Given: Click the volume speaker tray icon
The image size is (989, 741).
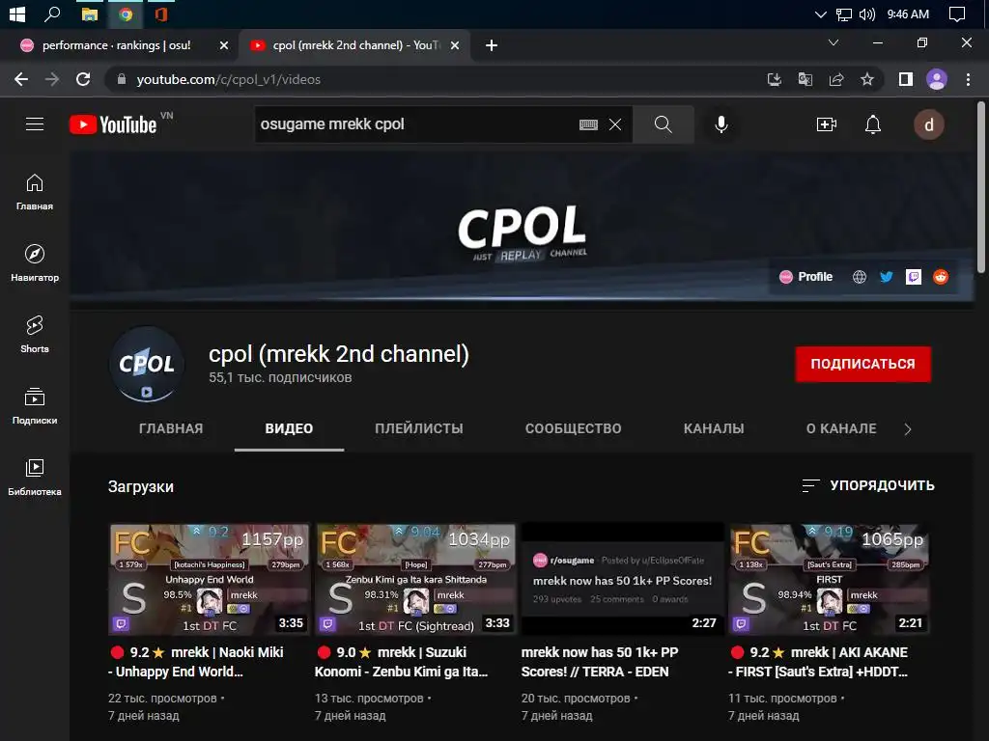Looking at the screenshot, I should coord(867,14).
